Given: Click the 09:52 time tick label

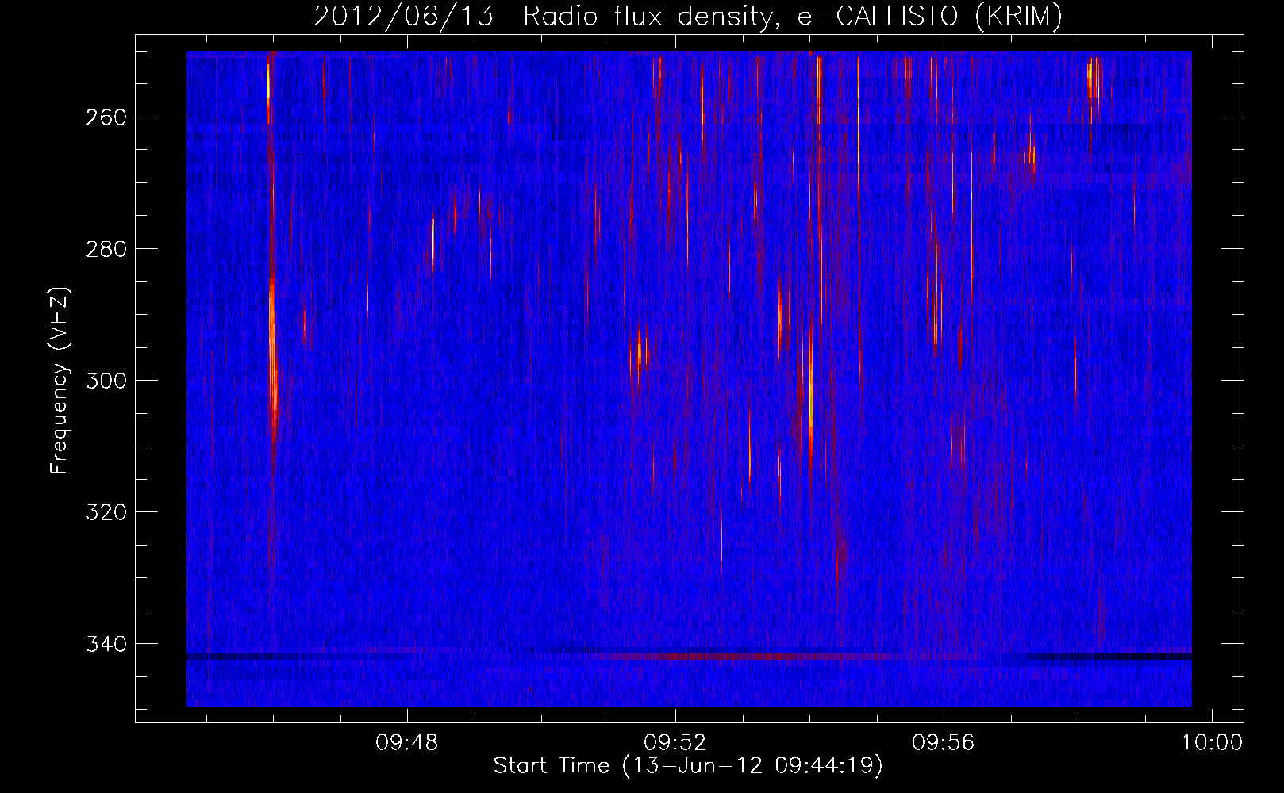Looking at the screenshot, I should [675, 743].
